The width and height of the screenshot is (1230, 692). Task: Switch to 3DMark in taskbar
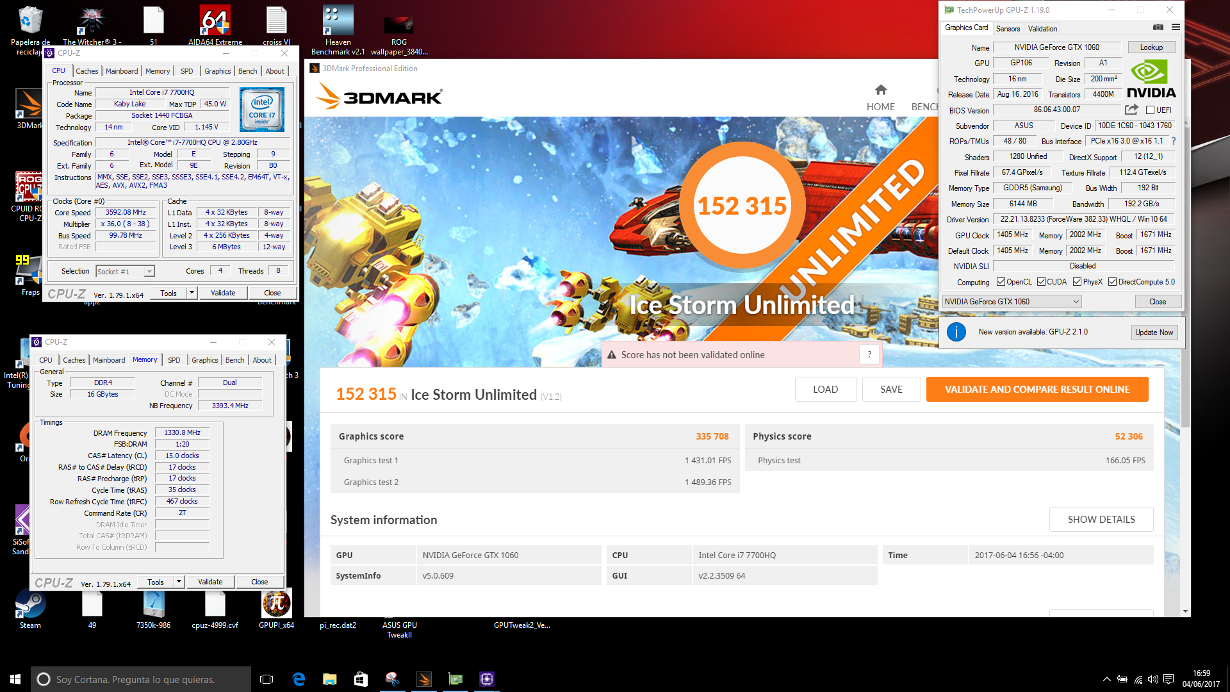(423, 679)
